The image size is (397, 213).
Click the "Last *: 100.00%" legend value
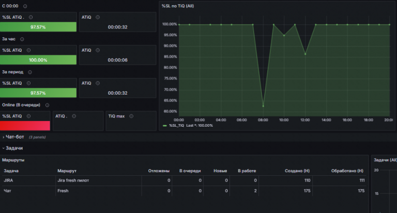point(200,125)
